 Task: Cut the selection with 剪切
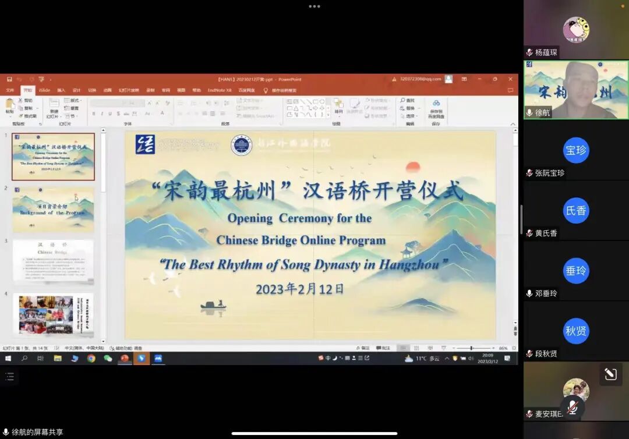point(25,100)
